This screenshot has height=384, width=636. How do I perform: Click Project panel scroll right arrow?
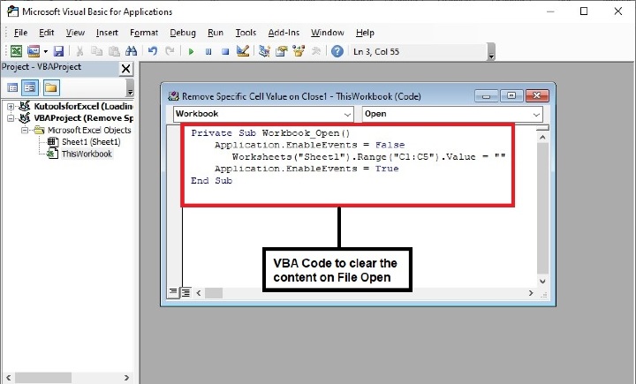126,378
